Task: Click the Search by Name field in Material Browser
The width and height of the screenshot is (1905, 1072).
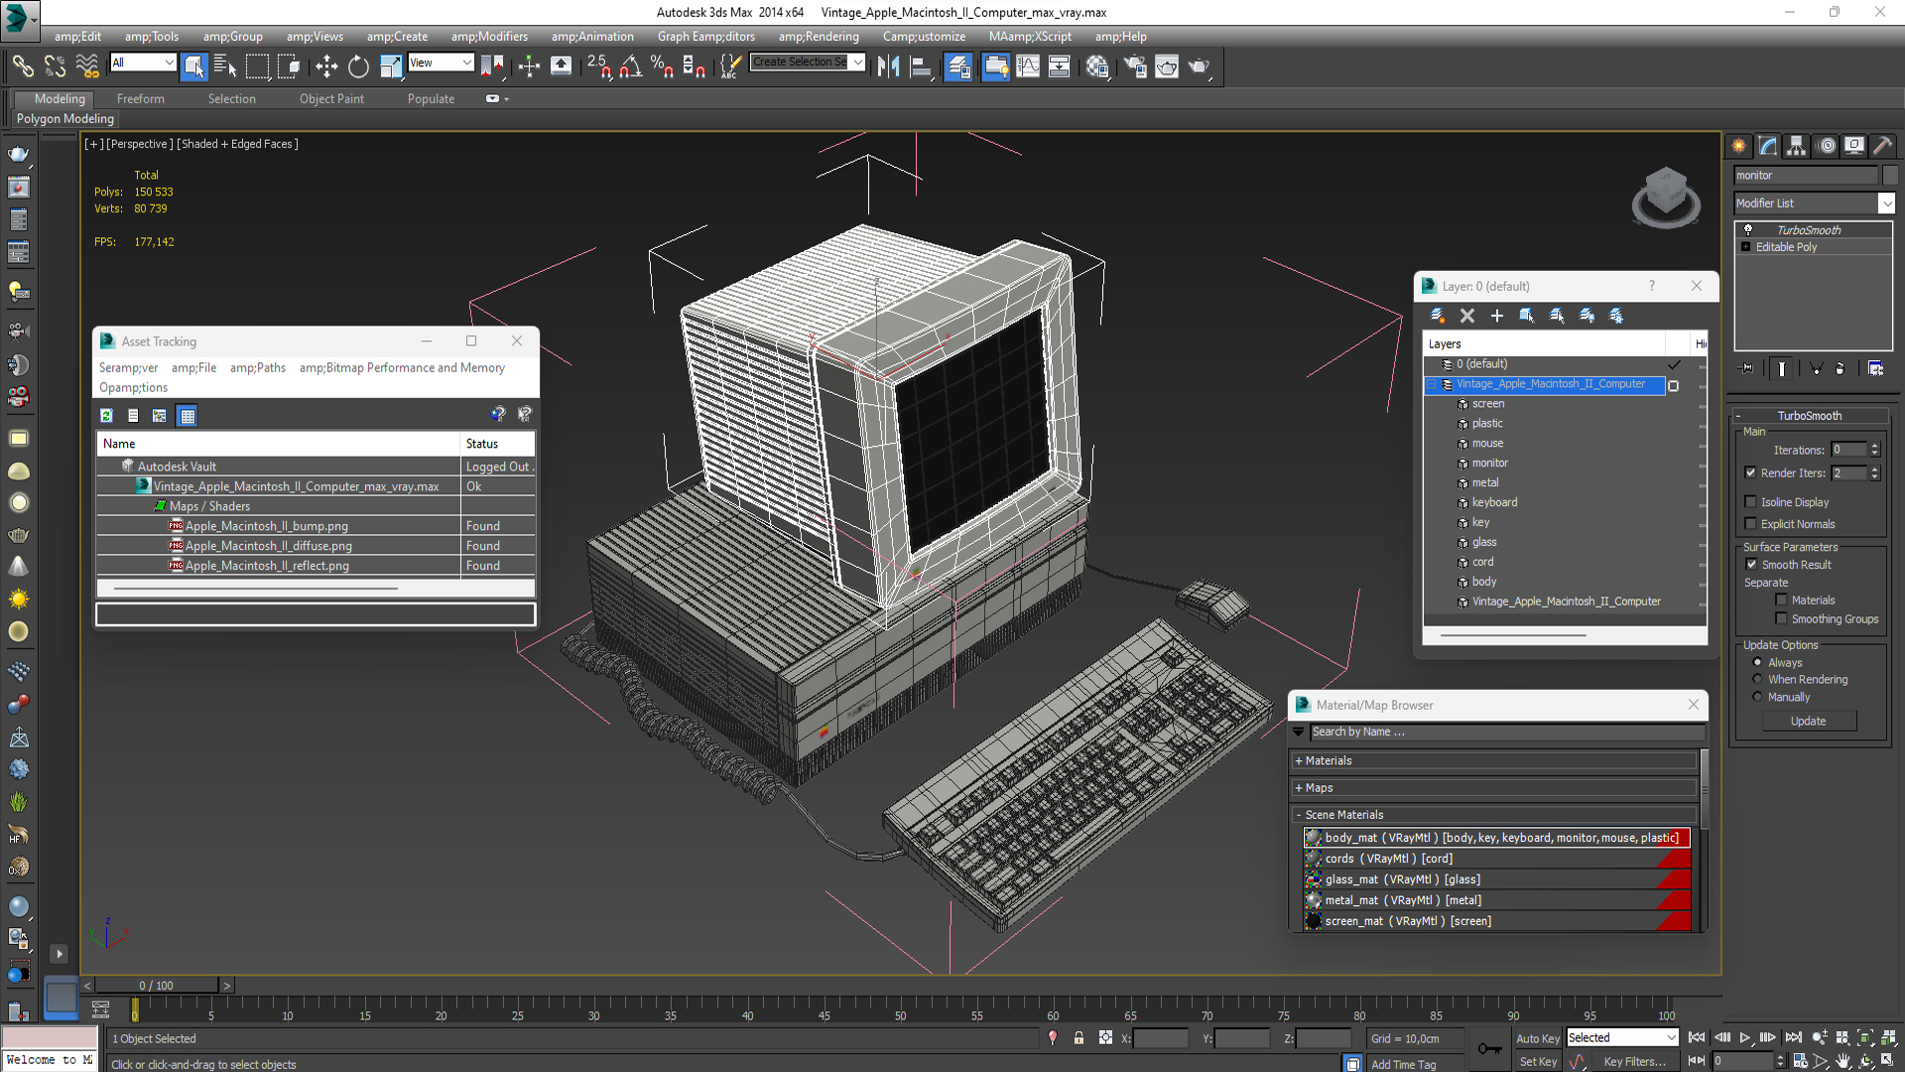Action: [x=1507, y=733]
